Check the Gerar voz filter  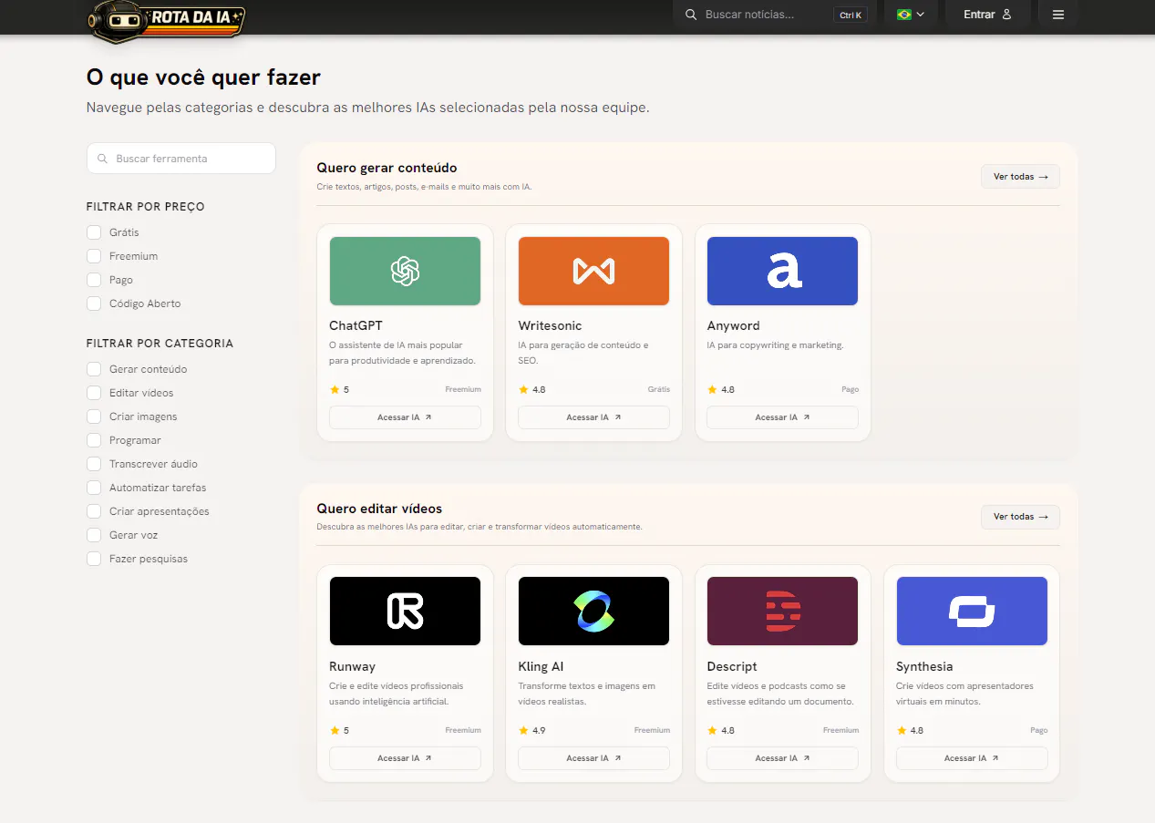point(94,535)
